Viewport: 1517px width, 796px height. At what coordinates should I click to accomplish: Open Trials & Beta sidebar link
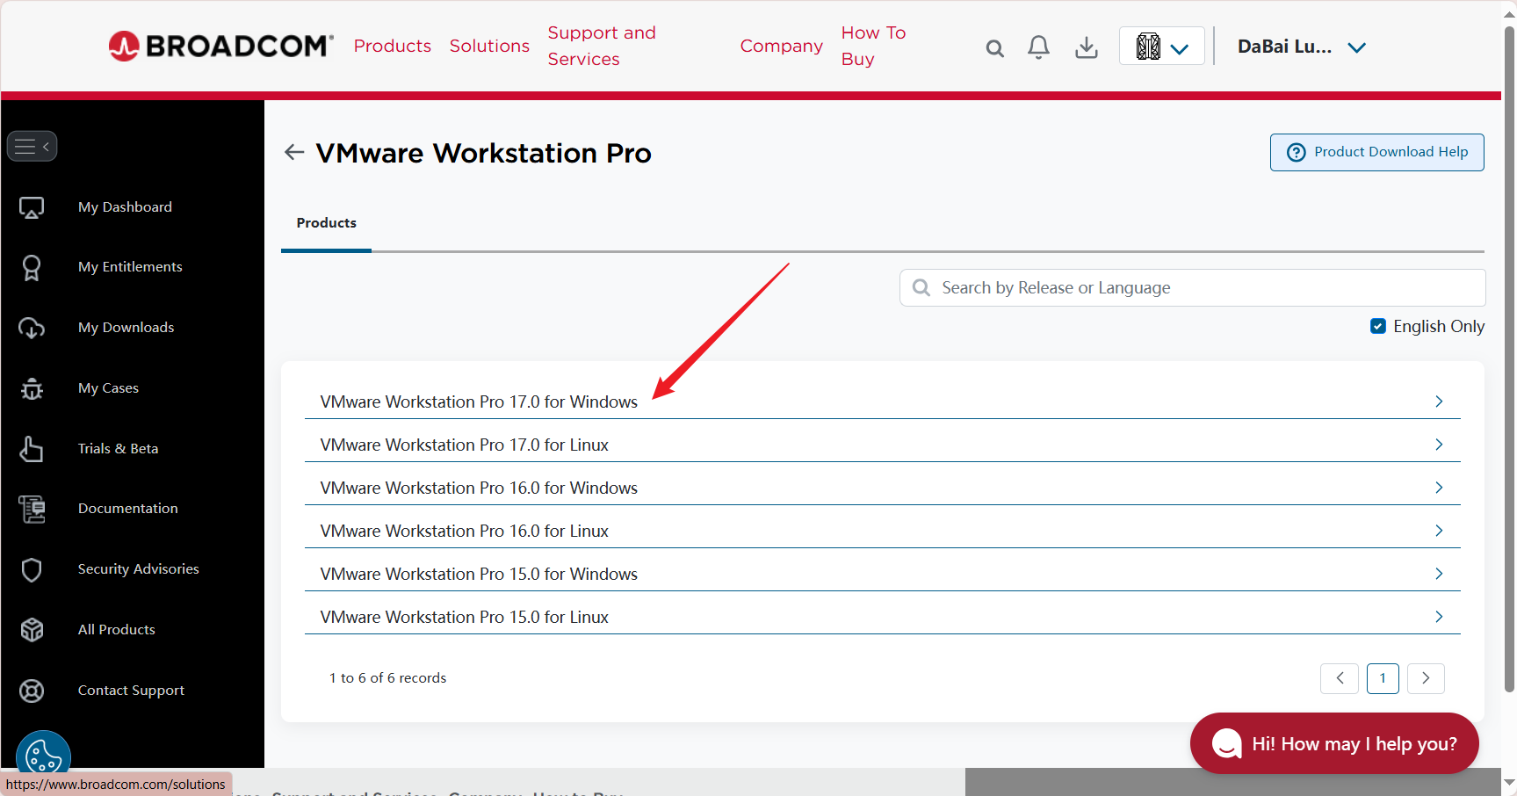tap(118, 449)
